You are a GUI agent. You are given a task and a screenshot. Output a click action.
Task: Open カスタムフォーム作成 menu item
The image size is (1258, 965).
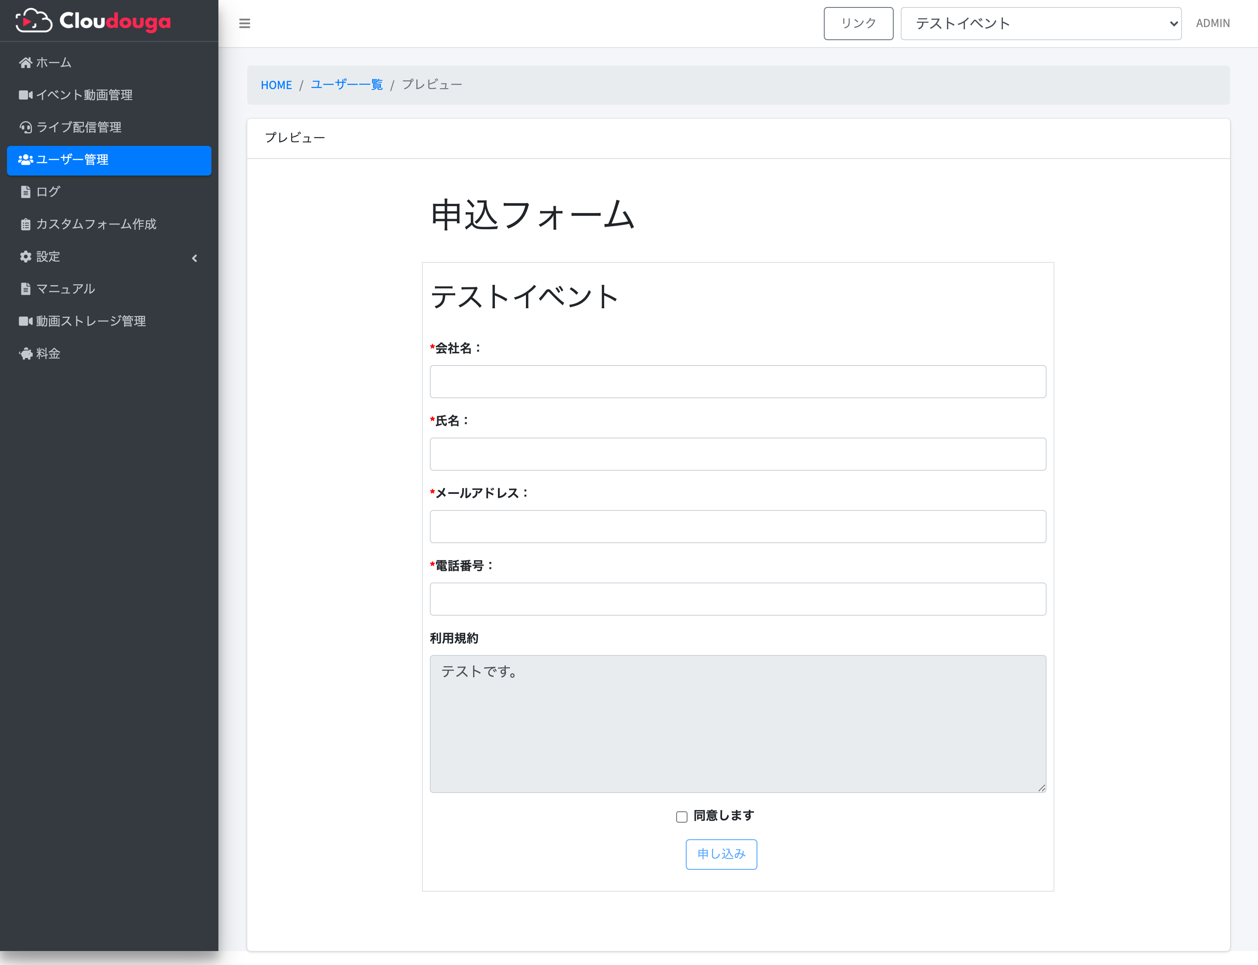tap(109, 224)
